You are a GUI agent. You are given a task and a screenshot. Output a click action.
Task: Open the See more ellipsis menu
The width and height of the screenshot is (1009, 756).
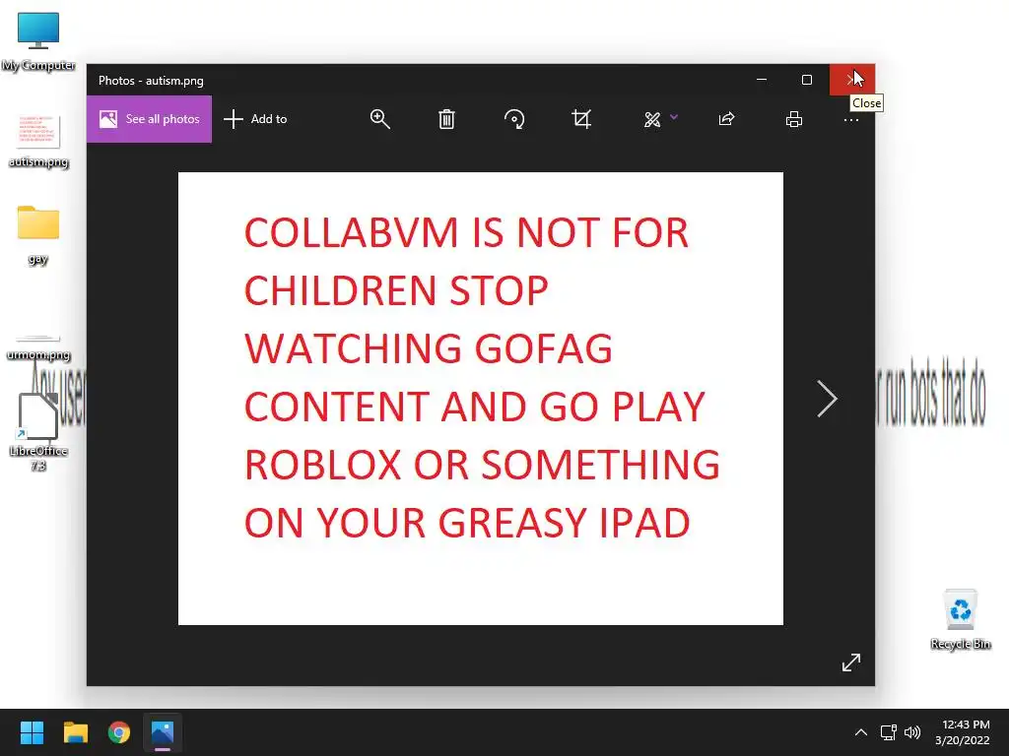[x=850, y=120]
